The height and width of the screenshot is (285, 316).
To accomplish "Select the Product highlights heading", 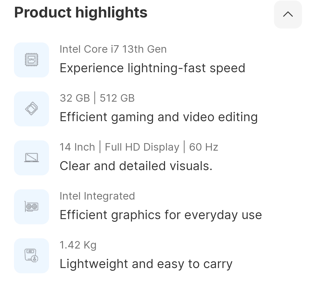I will tap(80, 12).
